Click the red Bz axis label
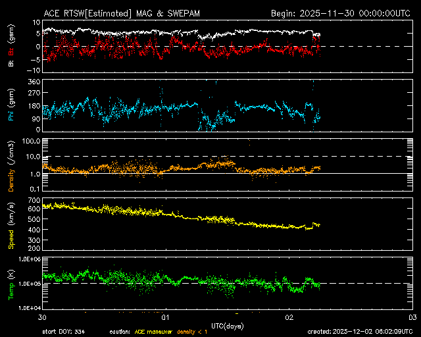 pos(11,52)
